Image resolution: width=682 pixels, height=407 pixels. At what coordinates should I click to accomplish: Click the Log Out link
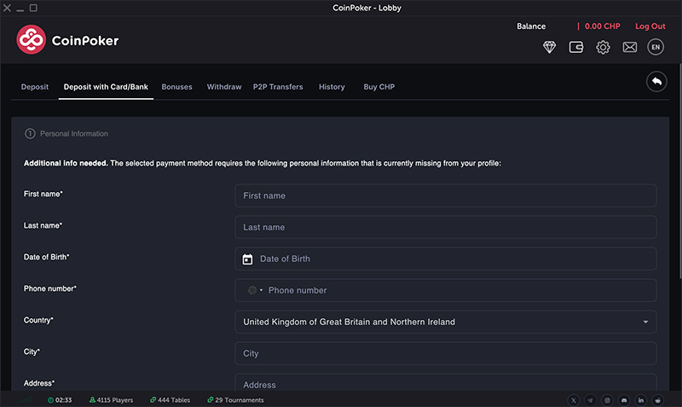(x=650, y=26)
